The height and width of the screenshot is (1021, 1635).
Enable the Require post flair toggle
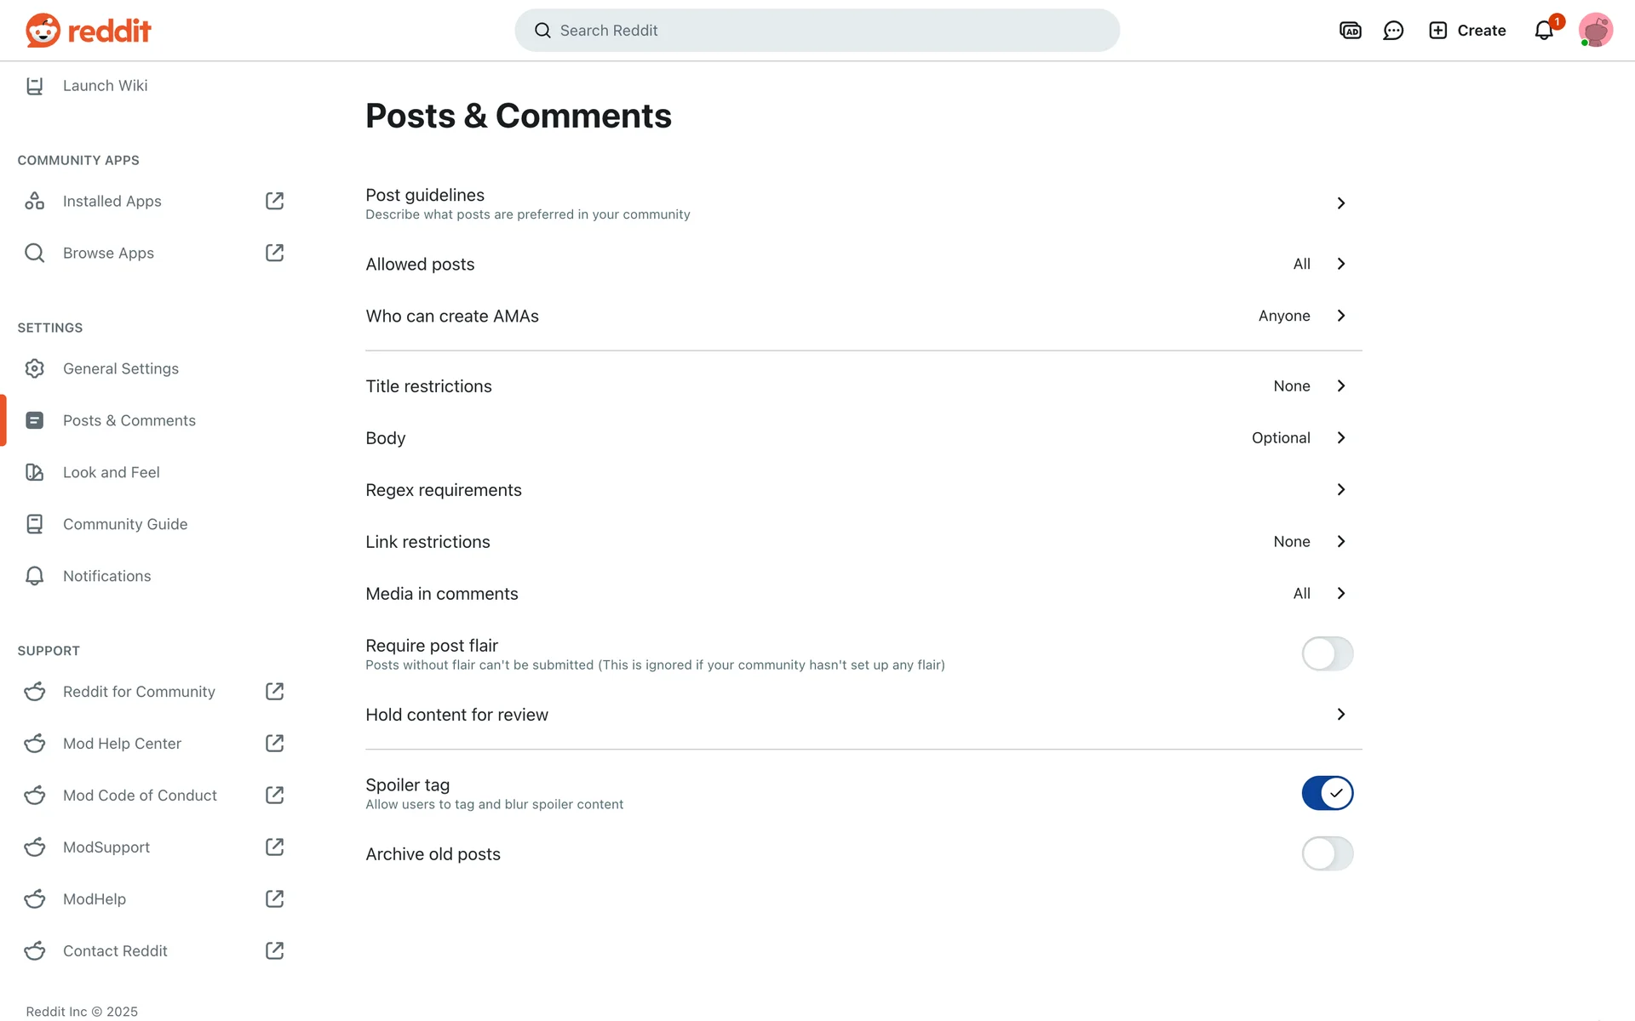click(x=1327, y=653)
